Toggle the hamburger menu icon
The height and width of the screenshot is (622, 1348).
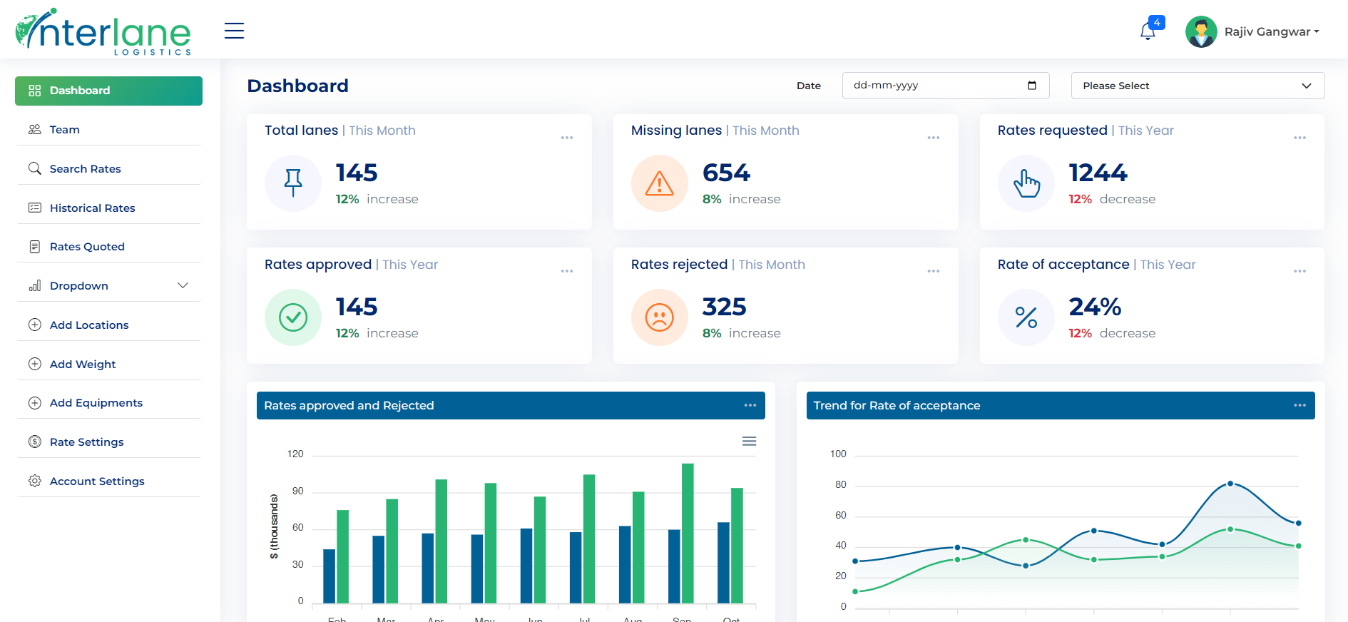tap(234, 31)
